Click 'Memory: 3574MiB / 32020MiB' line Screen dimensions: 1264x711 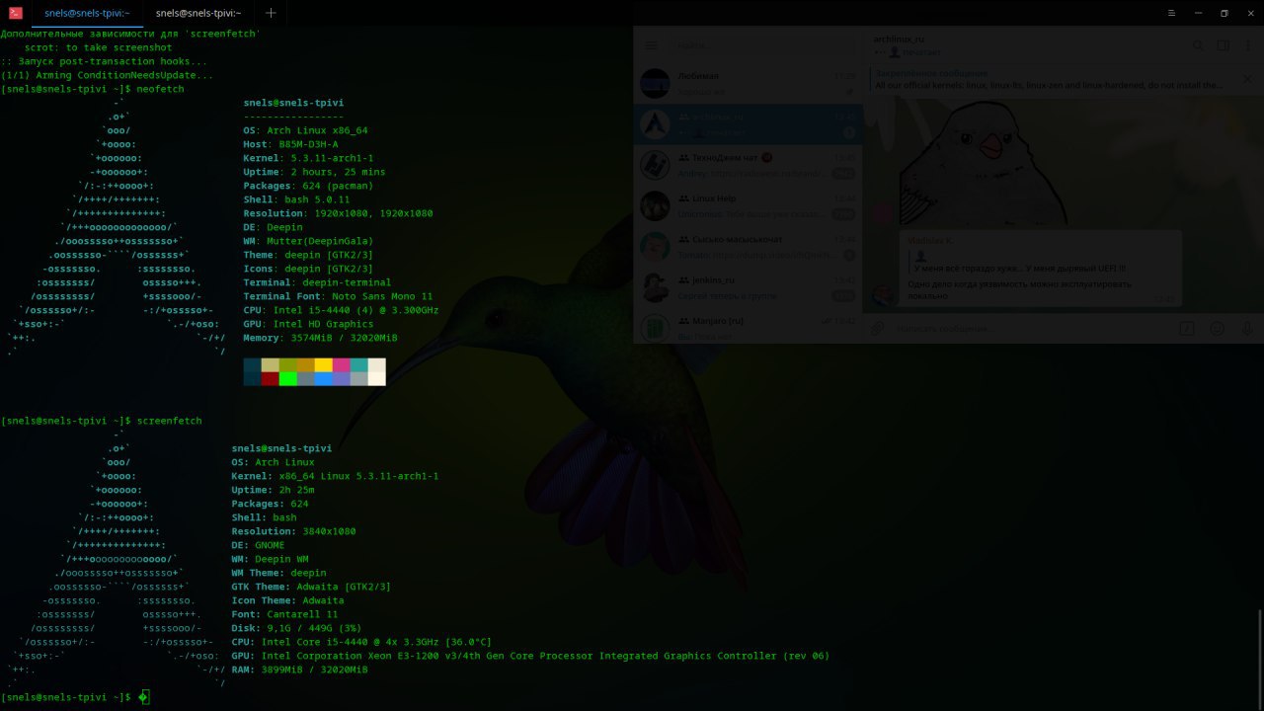320,338
